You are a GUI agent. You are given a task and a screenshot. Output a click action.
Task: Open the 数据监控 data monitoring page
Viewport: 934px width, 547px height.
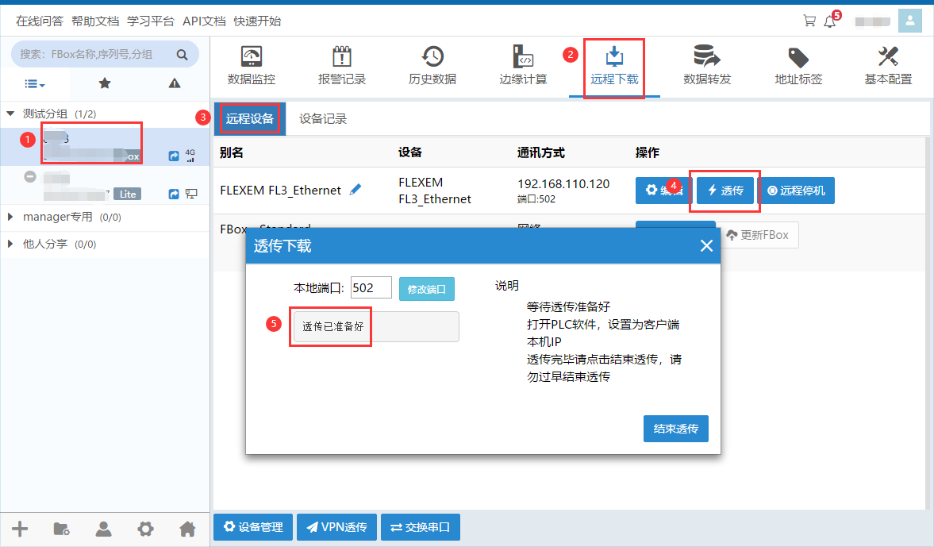click(x=252, y=66)
